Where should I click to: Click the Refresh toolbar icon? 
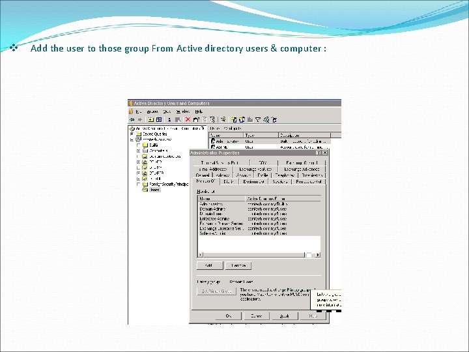pyautogui.click(x=205, y=120)
